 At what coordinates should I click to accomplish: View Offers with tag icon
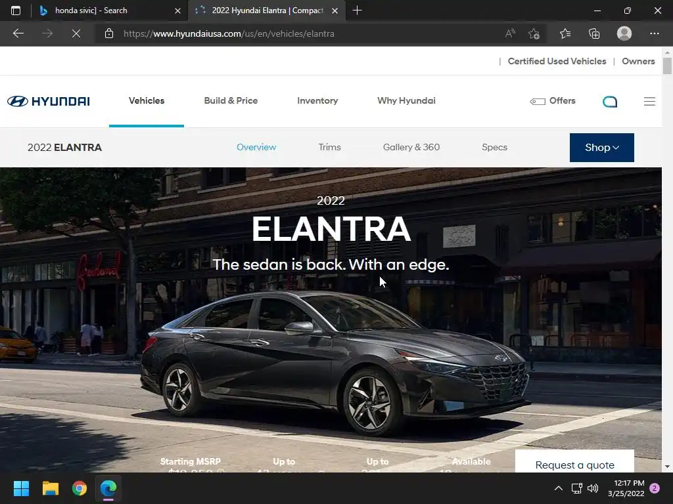coord(553,100)
